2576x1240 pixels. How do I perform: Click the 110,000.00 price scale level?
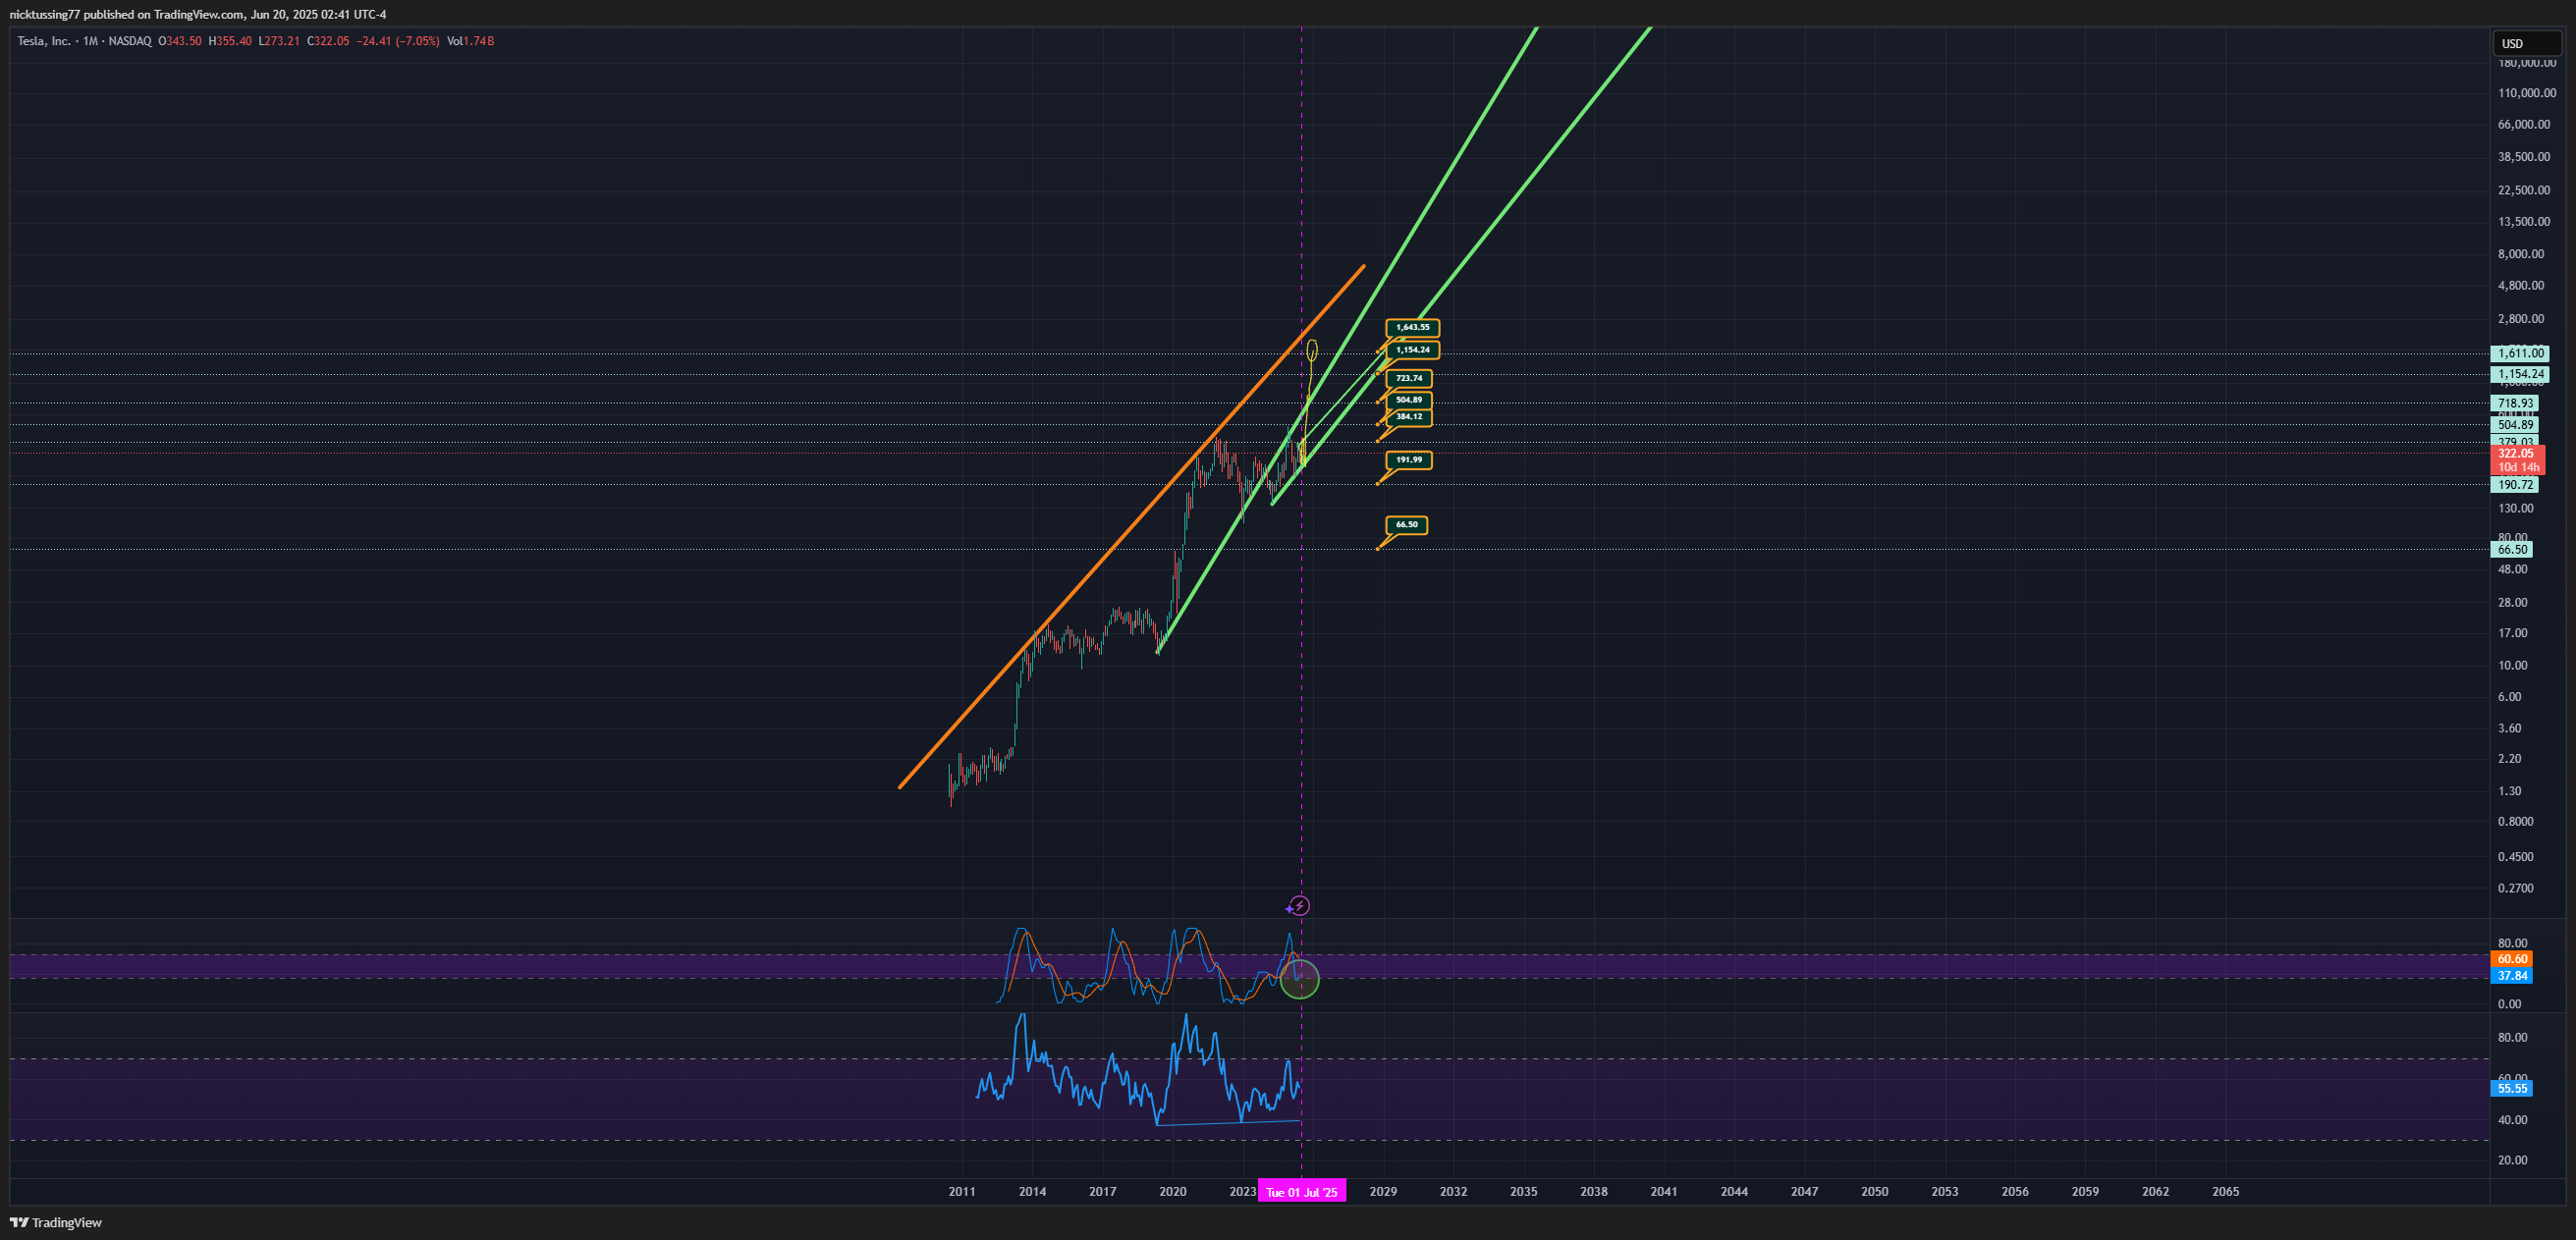[x=2527, y=93]
